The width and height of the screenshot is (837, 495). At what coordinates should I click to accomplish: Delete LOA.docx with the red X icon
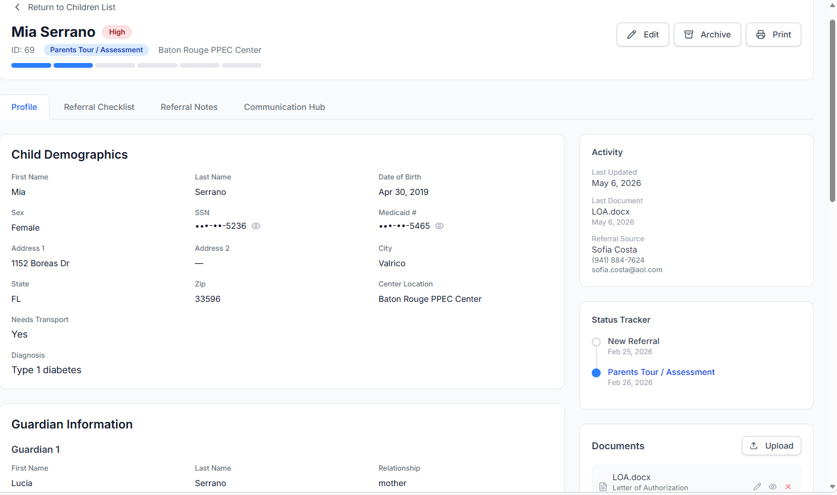pos(788,487)
